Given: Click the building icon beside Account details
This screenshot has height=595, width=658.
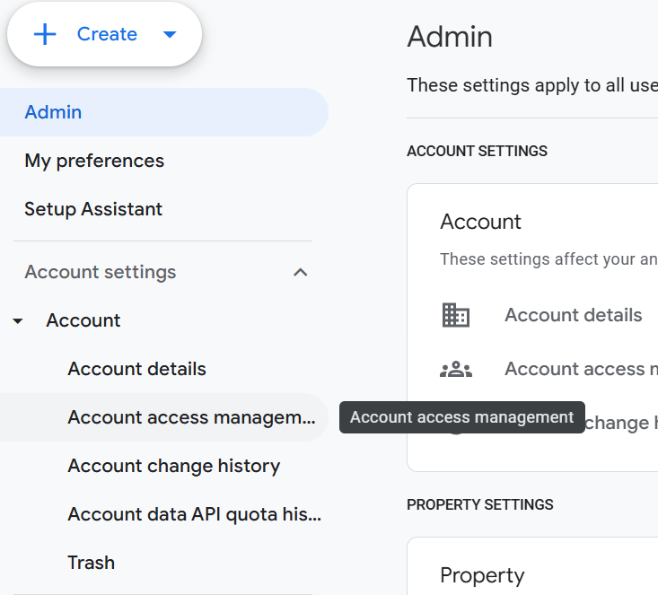Looking at the screenshot, I should 456,315.
